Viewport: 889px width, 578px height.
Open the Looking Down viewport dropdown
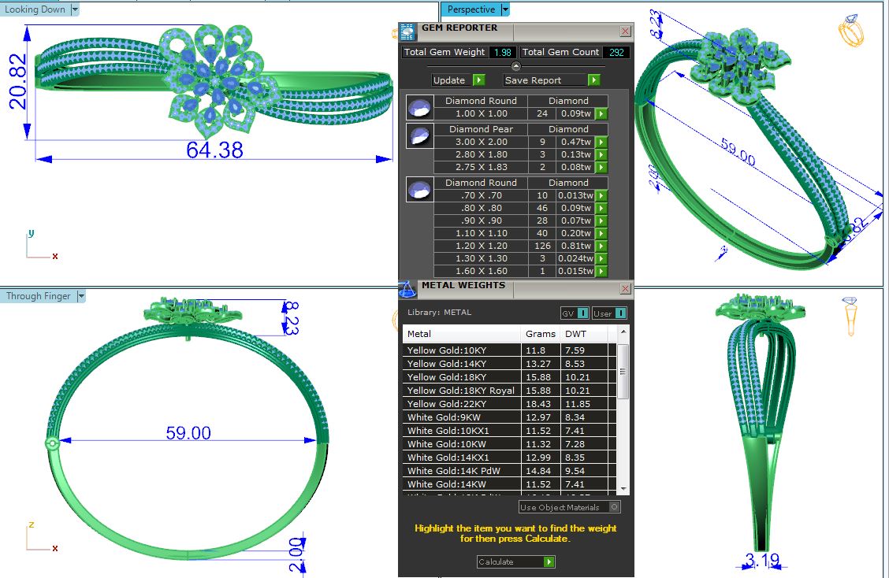pyautogui.click(x=75, y=9)
